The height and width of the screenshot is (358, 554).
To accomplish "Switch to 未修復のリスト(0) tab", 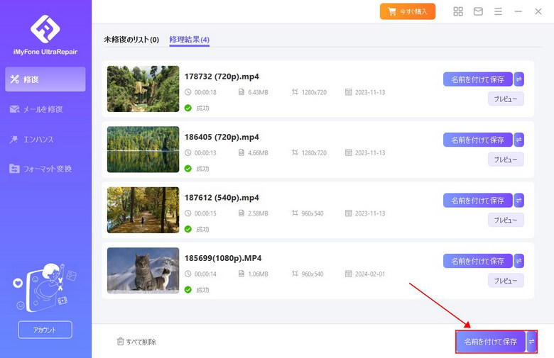I will [x=131, y=40].
